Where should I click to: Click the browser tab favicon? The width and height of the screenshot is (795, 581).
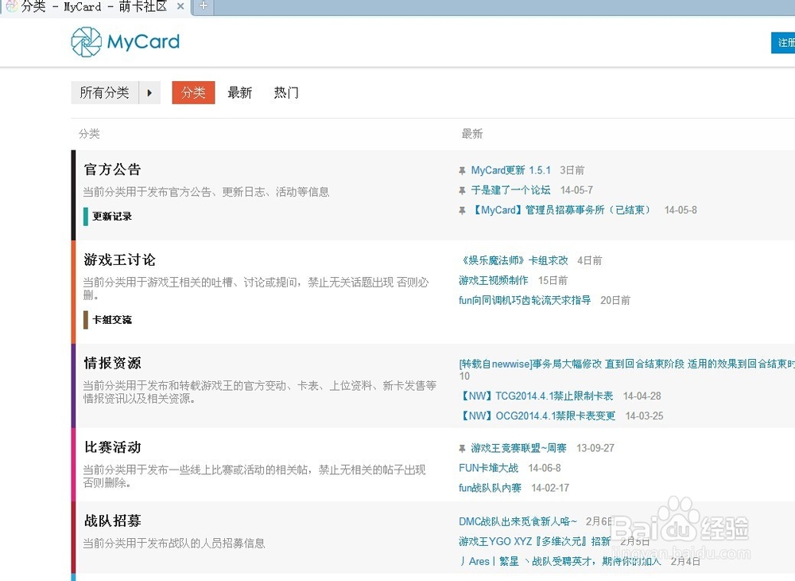point(11,6)
